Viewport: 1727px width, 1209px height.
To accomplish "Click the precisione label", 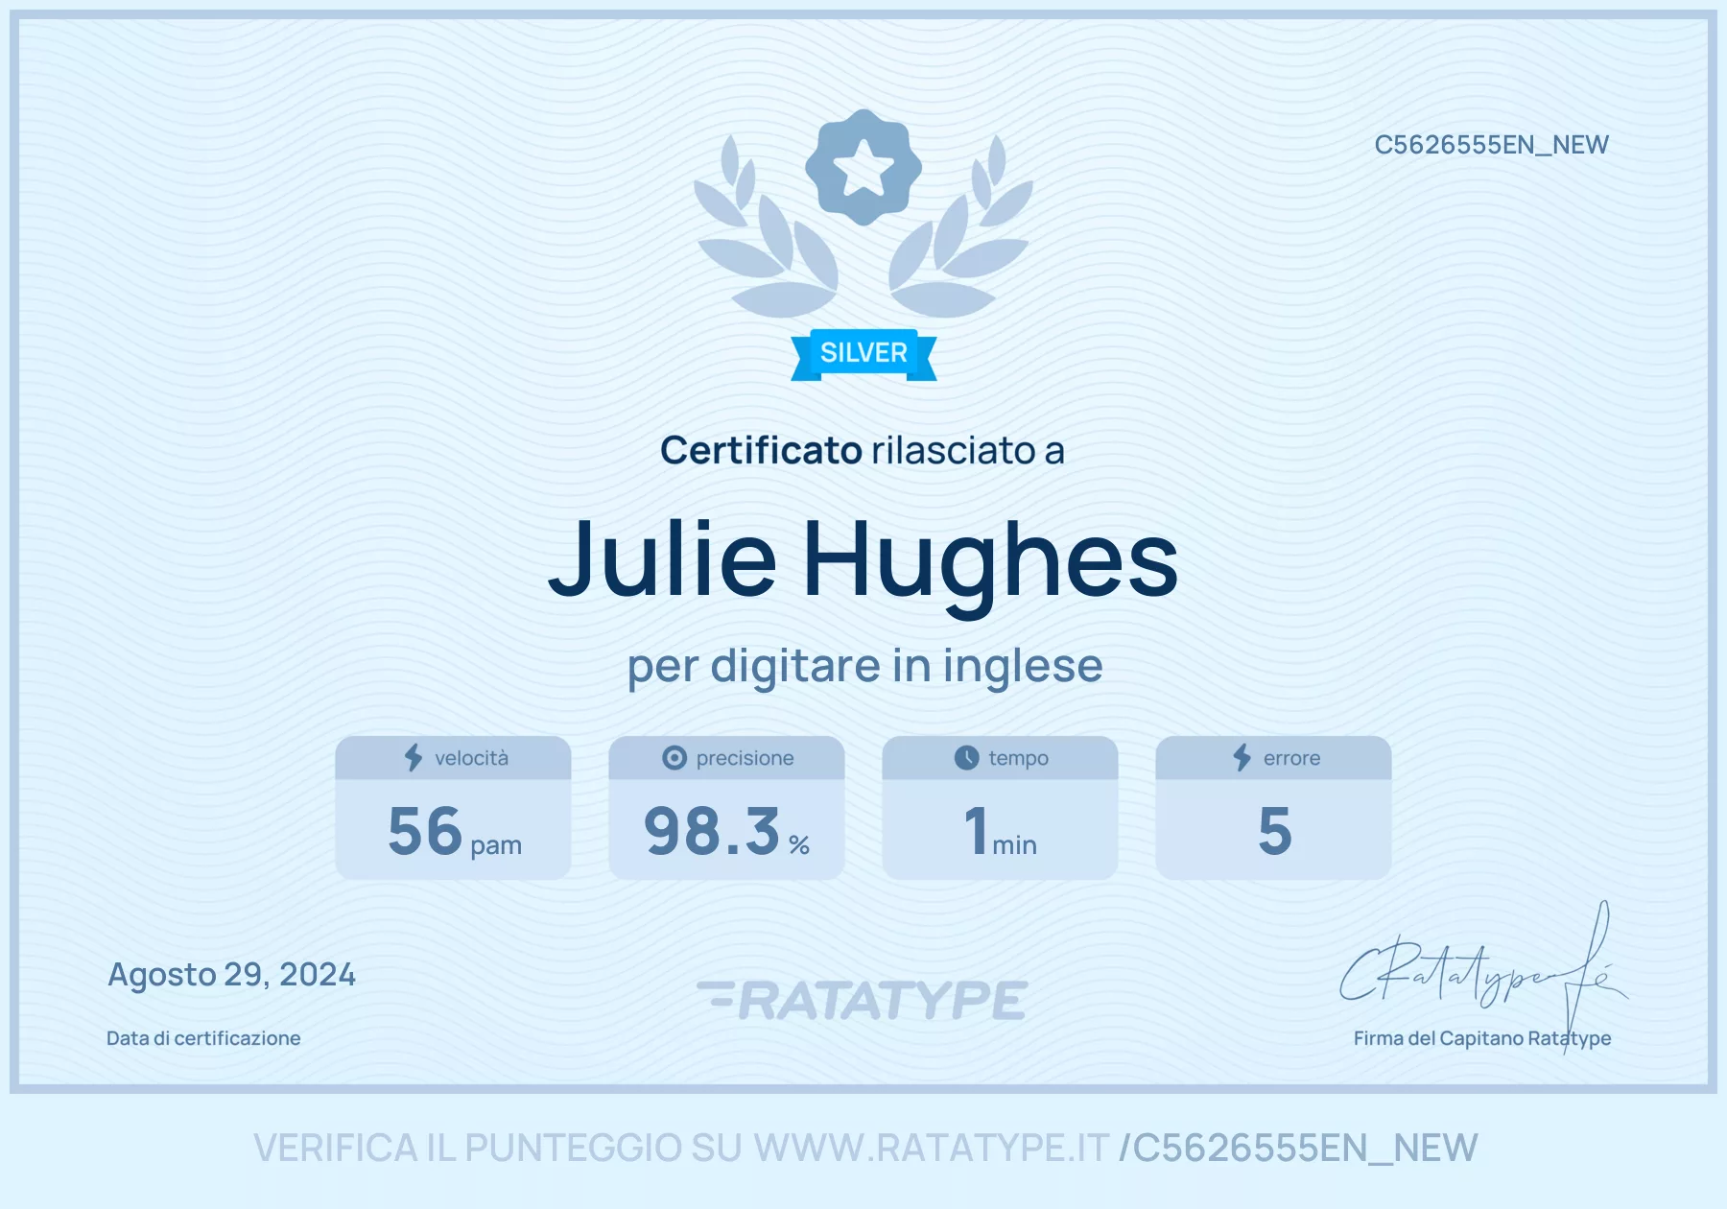I will coord(745,758).
